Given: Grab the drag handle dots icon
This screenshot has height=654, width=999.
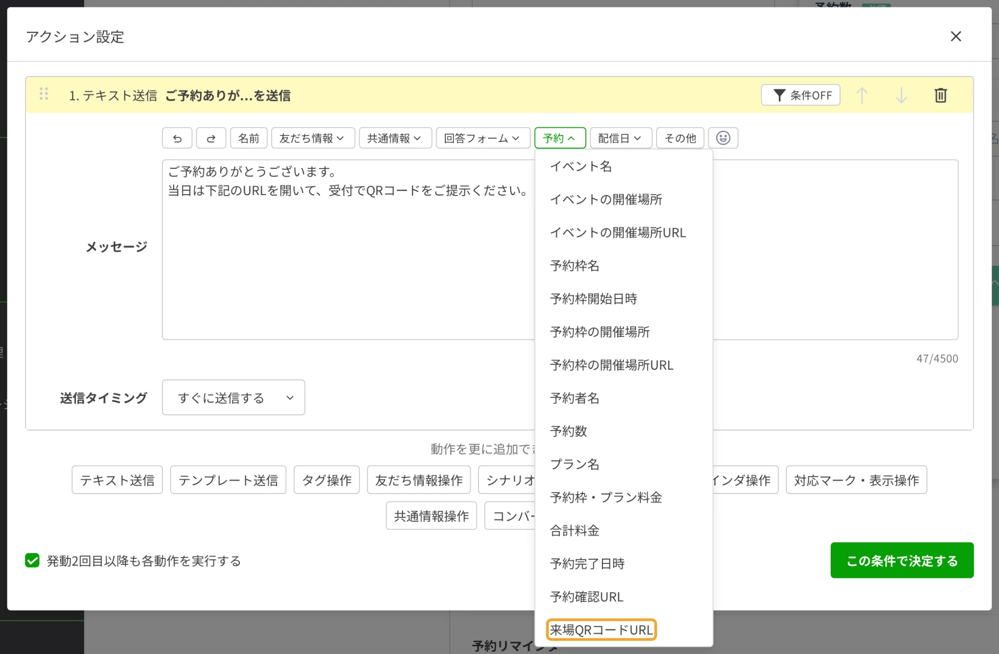Looking at the screenshot, I should 44,94.
